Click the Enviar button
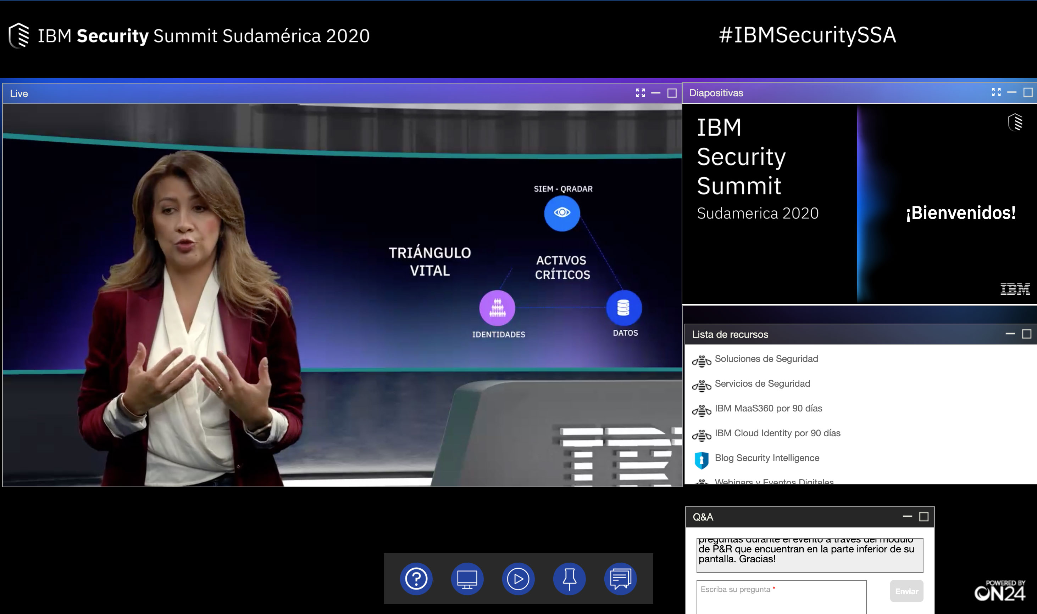The height and width of the screenshot is (614, 1037). [906, 591]
